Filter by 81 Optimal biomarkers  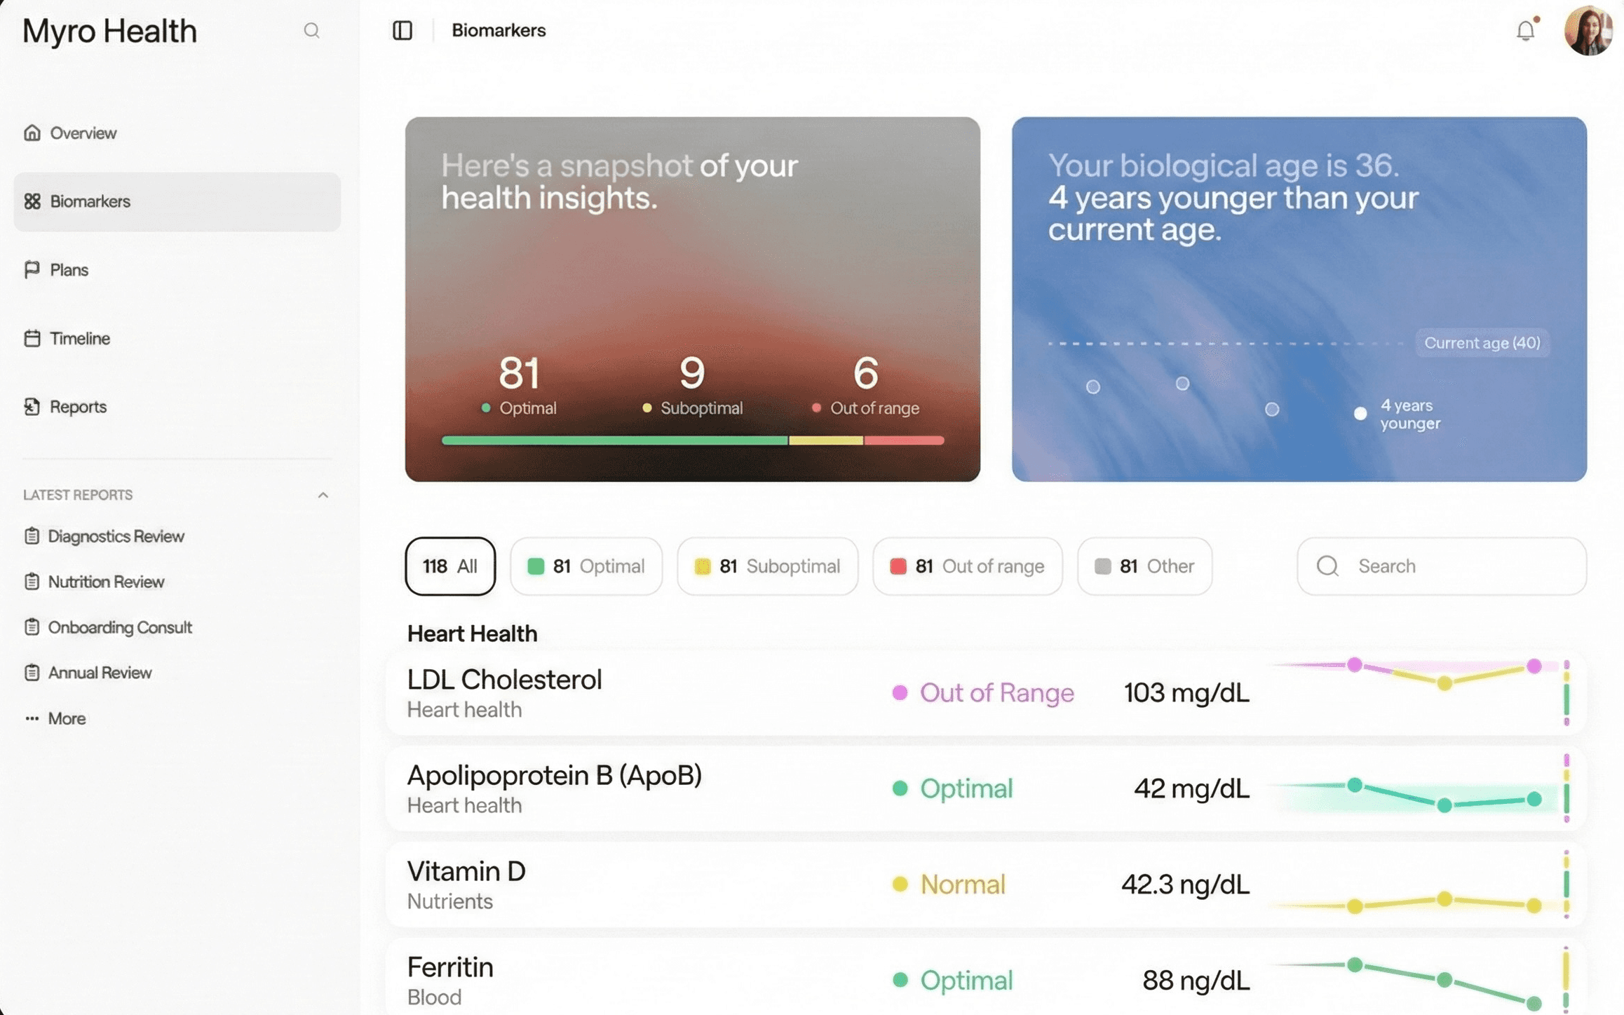(586, 566)
